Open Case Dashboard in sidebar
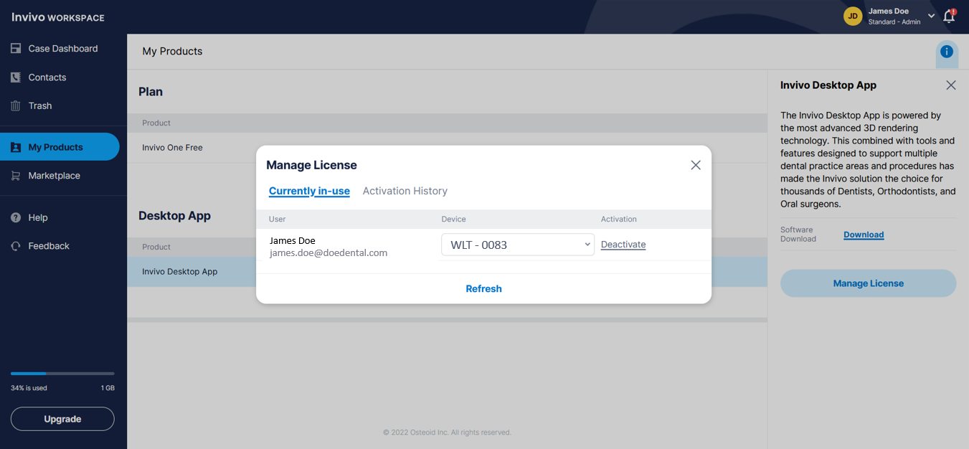The width and height of the screenshot is (969, 449). (x=62, y=49)
